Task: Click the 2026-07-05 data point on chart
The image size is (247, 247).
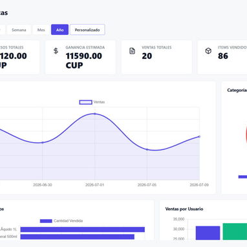Action: [x=147, y=149]
